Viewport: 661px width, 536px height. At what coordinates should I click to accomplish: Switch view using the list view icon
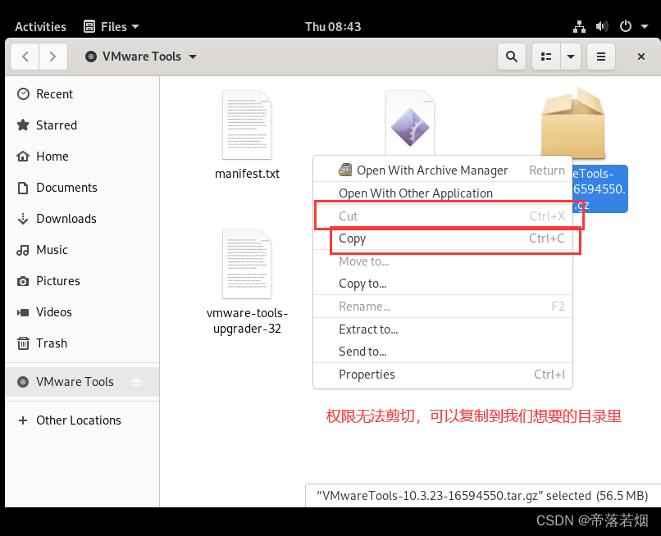click(545, 57)
